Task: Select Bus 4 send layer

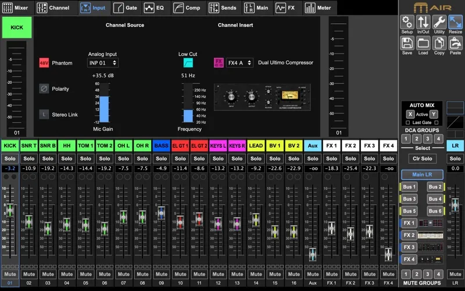Action: pos(435,199)
